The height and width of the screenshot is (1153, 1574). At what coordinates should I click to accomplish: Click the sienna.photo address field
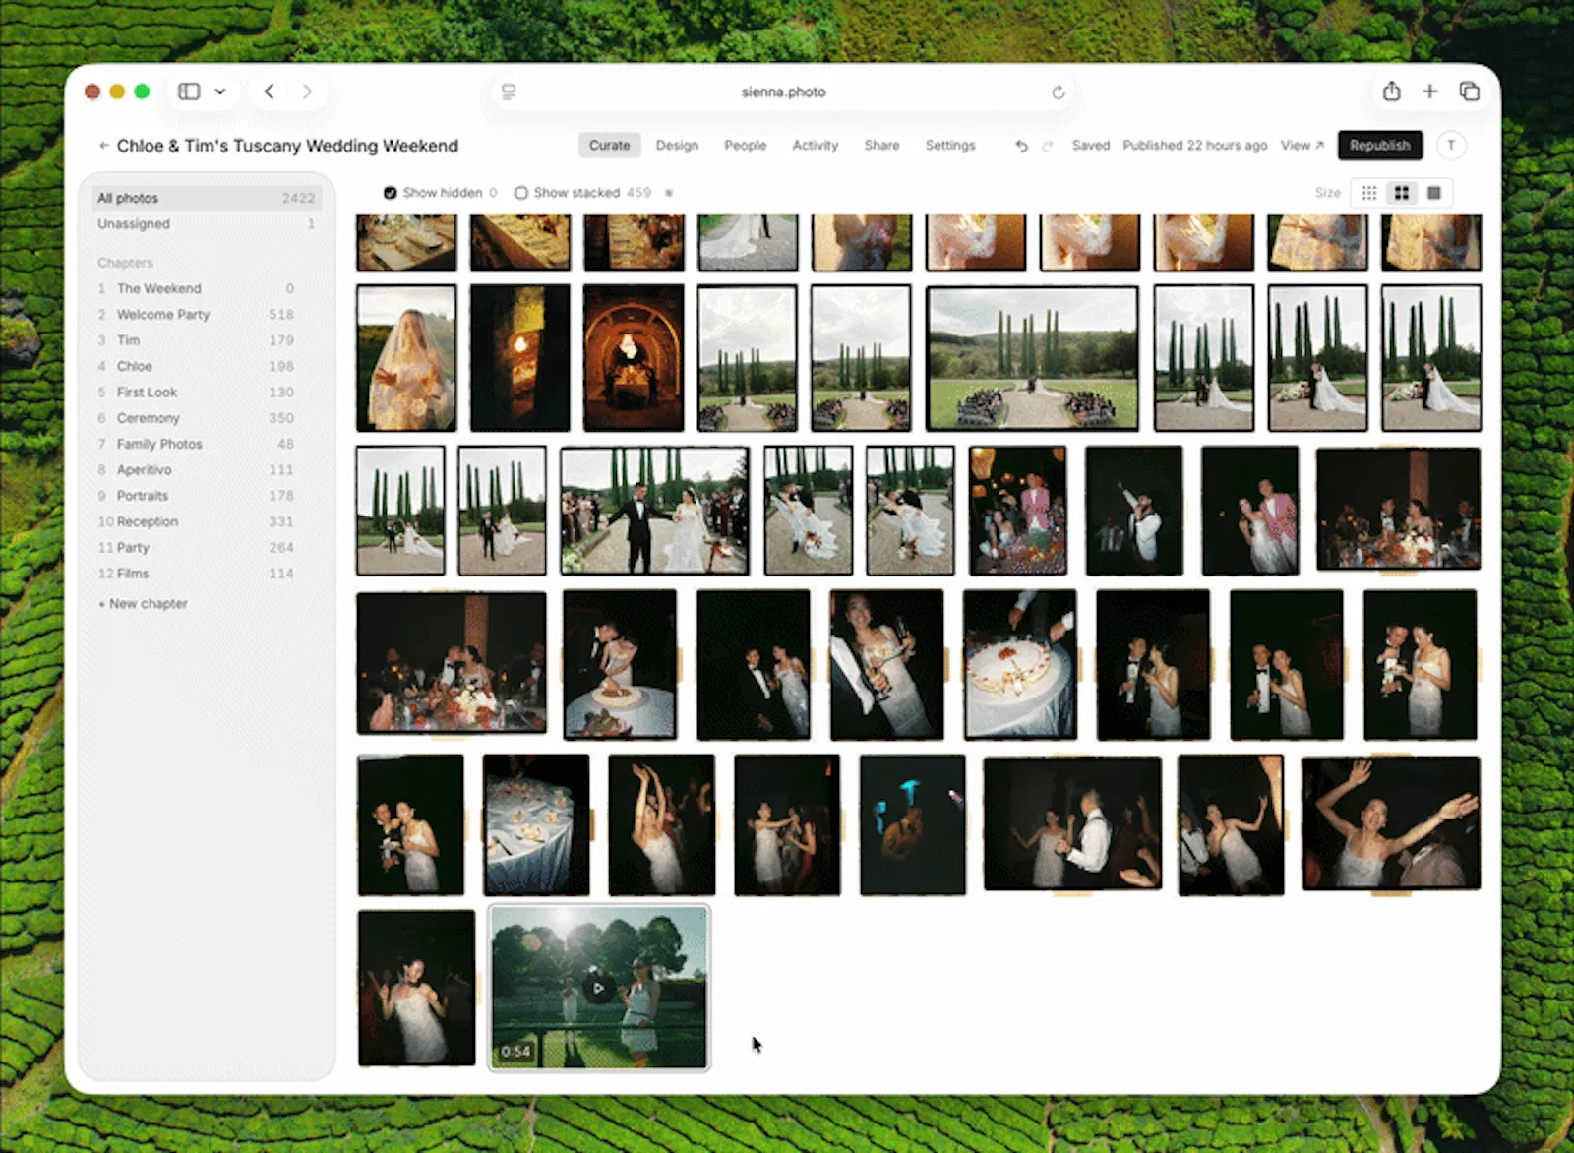(783, 91)
